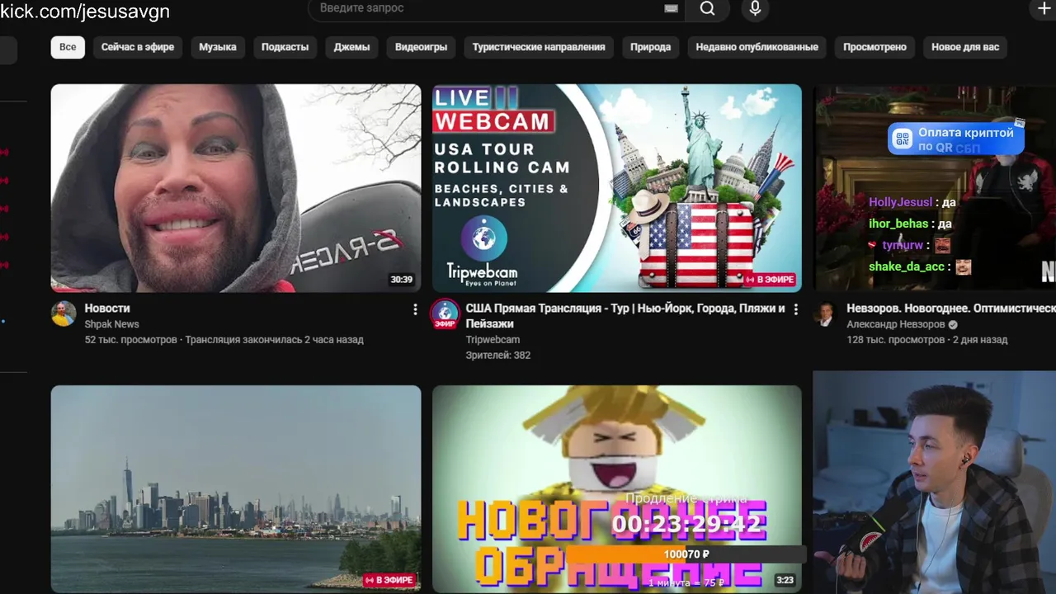Select the Музыка filter chip
The height and width of the screenshot is (594, 1056).
[x=218, y=47]
